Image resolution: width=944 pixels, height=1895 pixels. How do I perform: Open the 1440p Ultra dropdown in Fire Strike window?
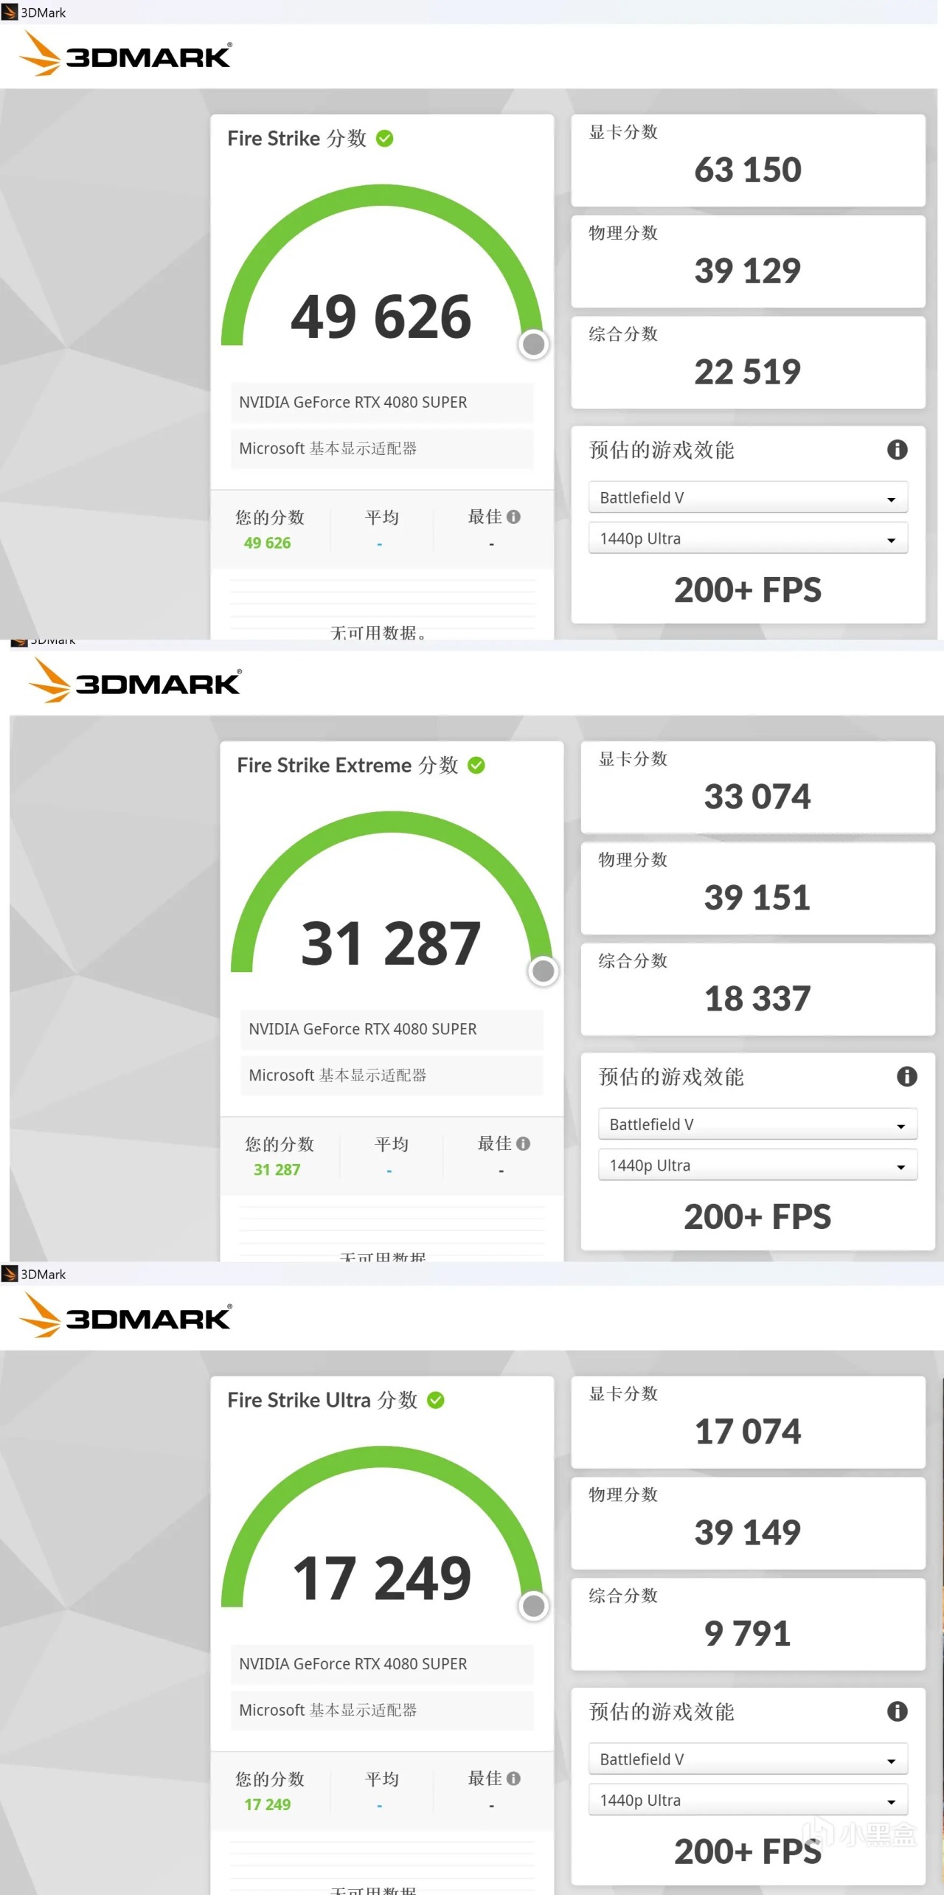pos(748,538)
